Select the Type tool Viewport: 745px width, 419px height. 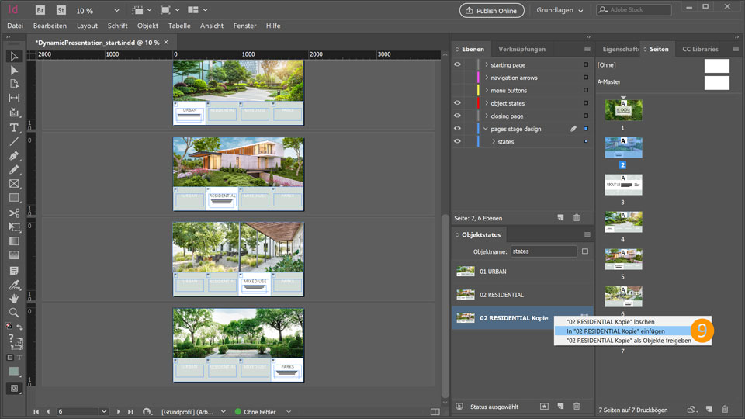click(14, 127)
